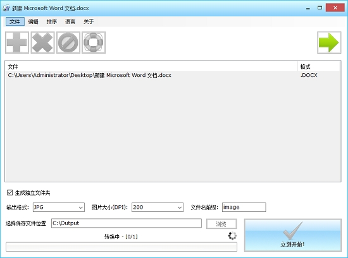Open the 文件 menu
348x258 pixels.
click(15, 21)
